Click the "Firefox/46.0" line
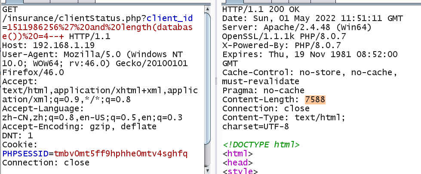 (x=33, y=72)
